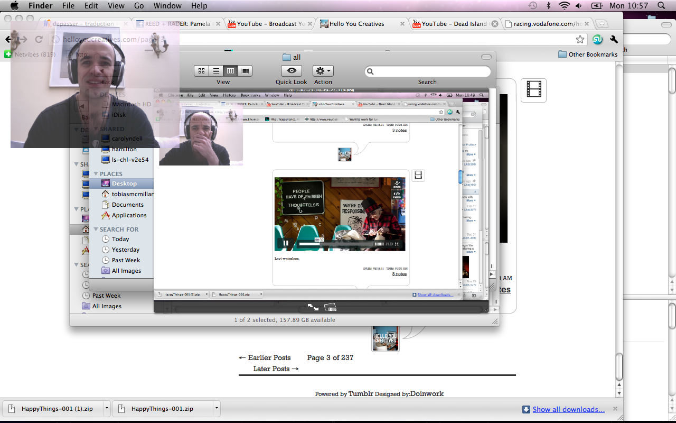676x423 pixels.
Task: Switch to the Hello You Creatives tab
Action: [x=356, y=24]
